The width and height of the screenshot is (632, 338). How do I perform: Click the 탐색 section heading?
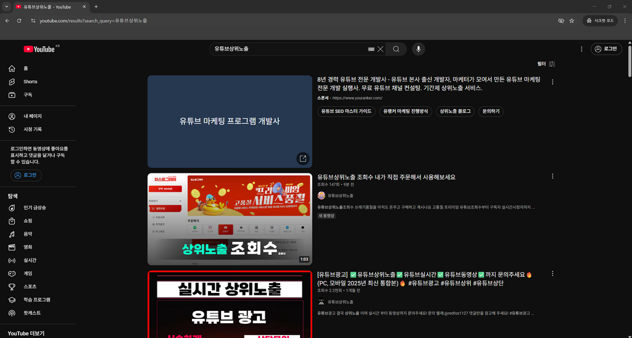coord(13,196)
